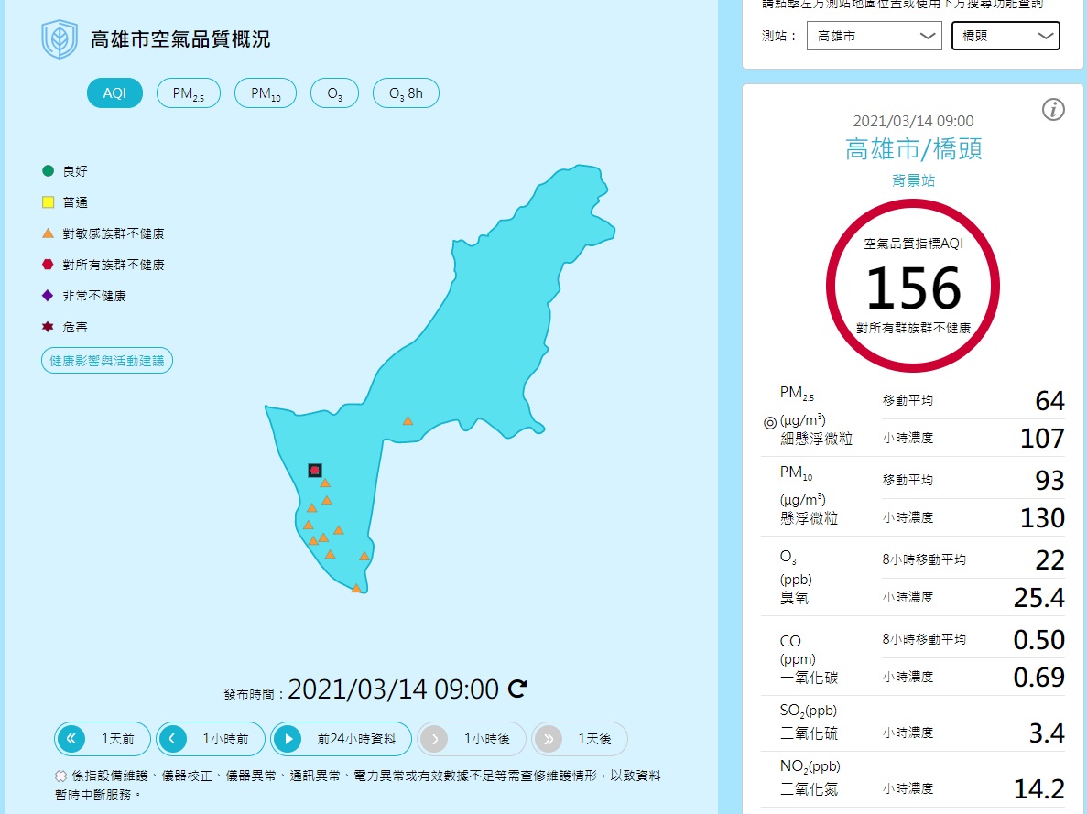Click the southernmost orange triangle station marker
Image resolution: width=1087 pixels, height=814 pixels.
(x=356, y=588)
